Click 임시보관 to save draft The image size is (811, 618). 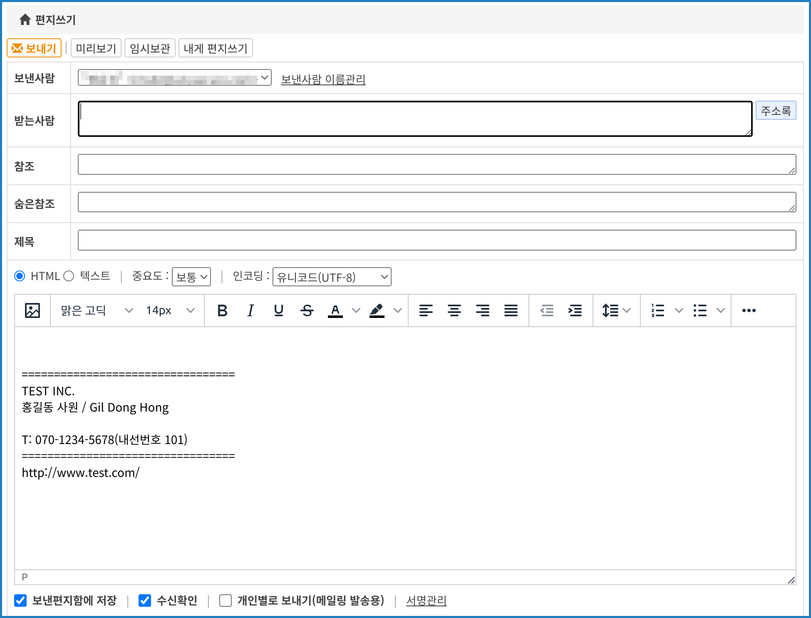(x=150, y=48)
